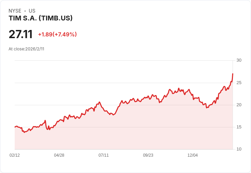Click the 30 price axis label
Viewport: 251px width, 173px height.
click(239, 60)
